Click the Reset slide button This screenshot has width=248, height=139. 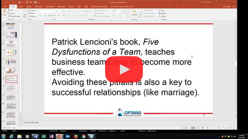pyautogui.click(x=33, y=13)
